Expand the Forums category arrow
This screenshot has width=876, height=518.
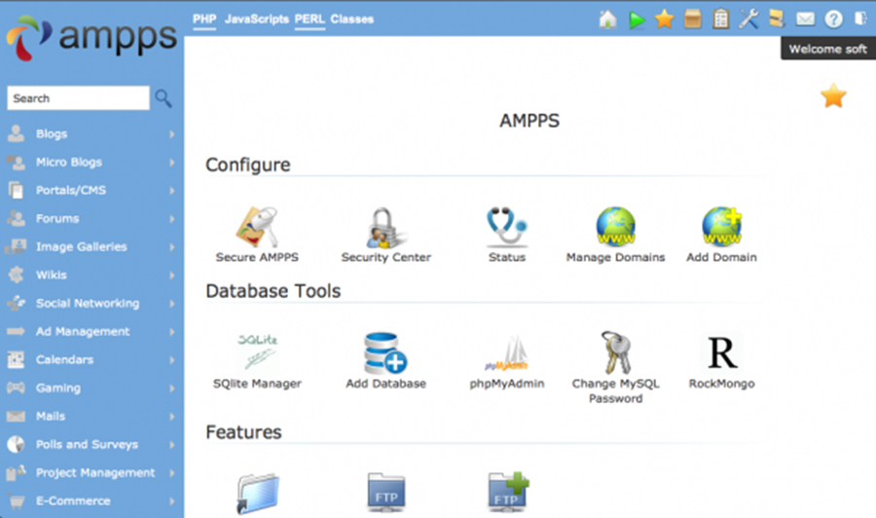[172, 219]
